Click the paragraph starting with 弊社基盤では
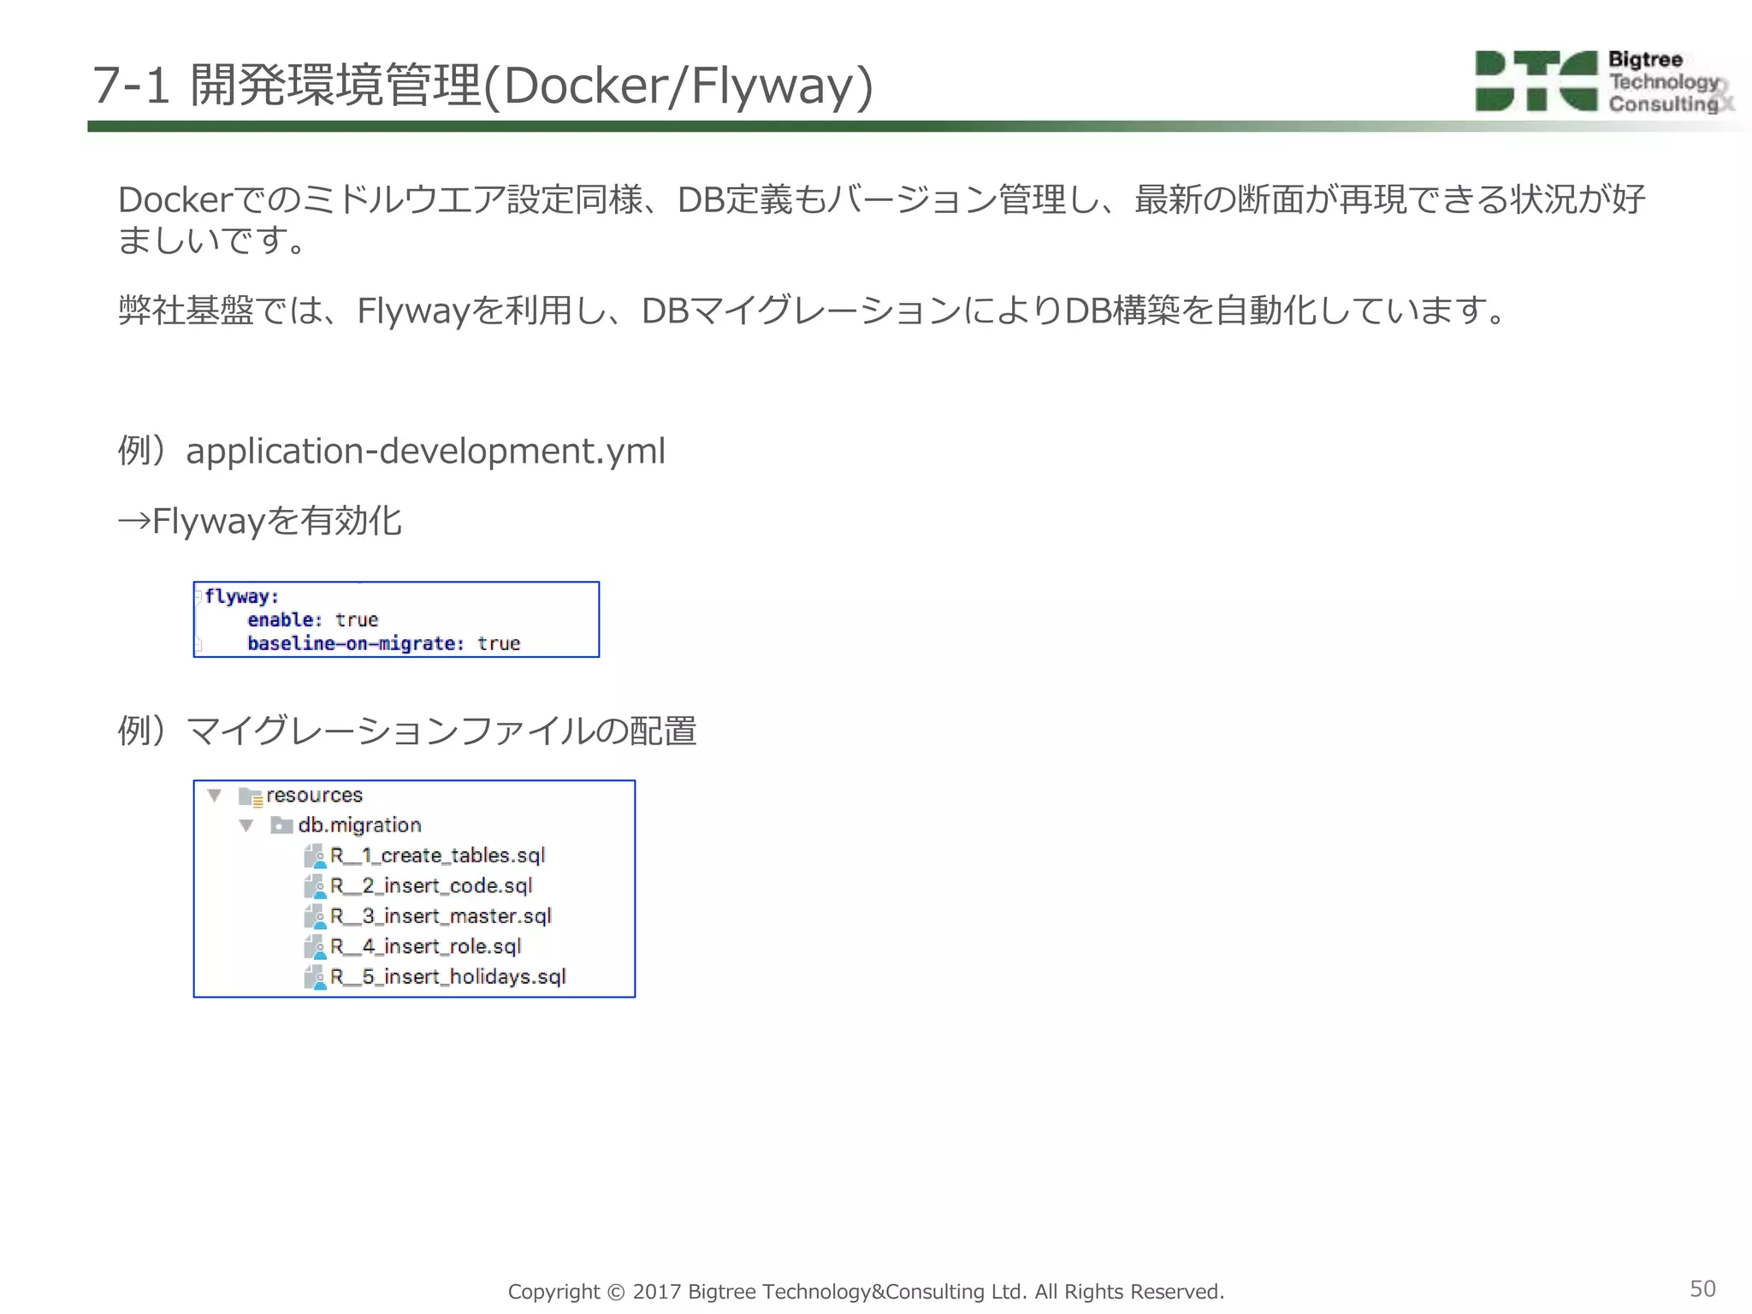Viewport: 1752px width, 1314px height. point(811,311)
